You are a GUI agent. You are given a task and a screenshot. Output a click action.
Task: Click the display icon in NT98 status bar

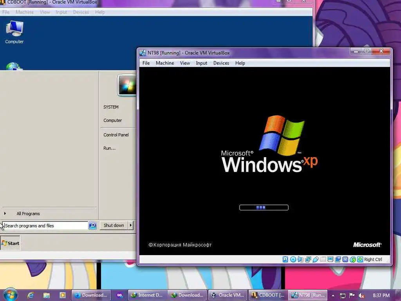click(331, 259)
